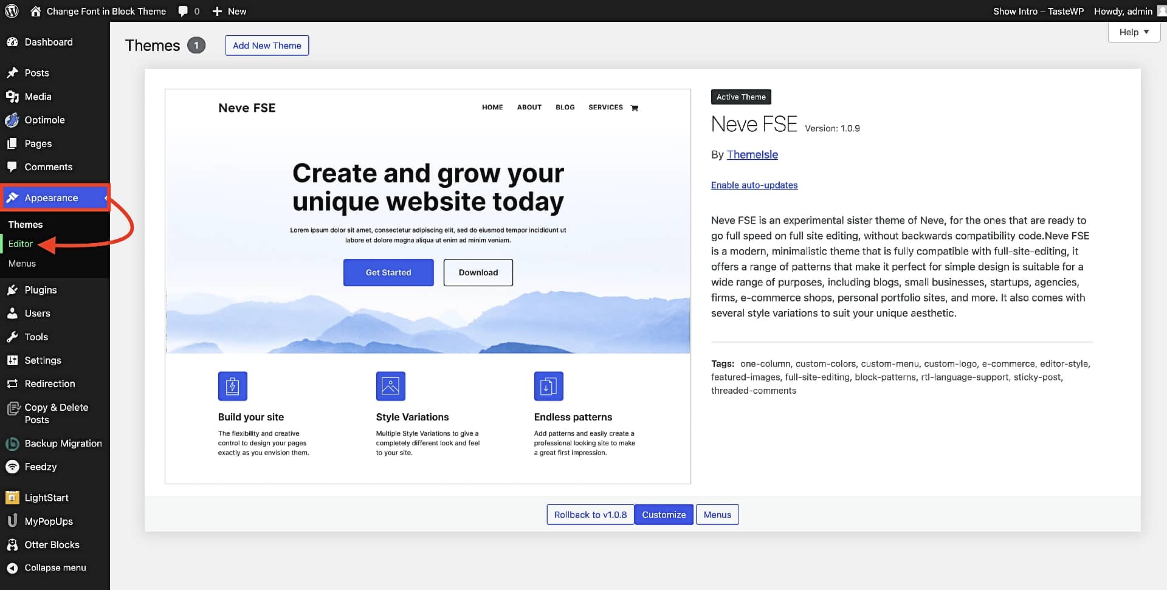The height and width of the screenshot is (590, 1167).
Task: Click the Active Theme badge
Action: pos(741,97)
